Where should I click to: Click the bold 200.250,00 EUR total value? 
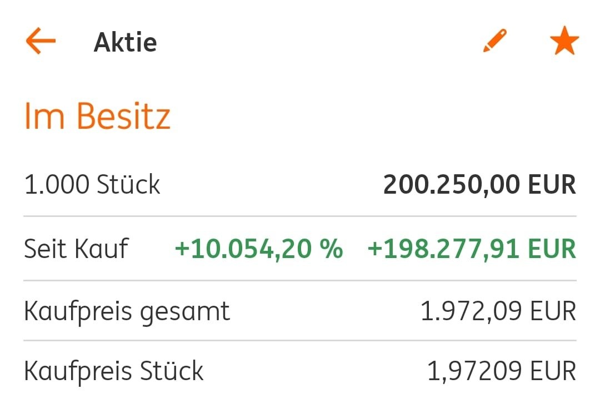479,184
